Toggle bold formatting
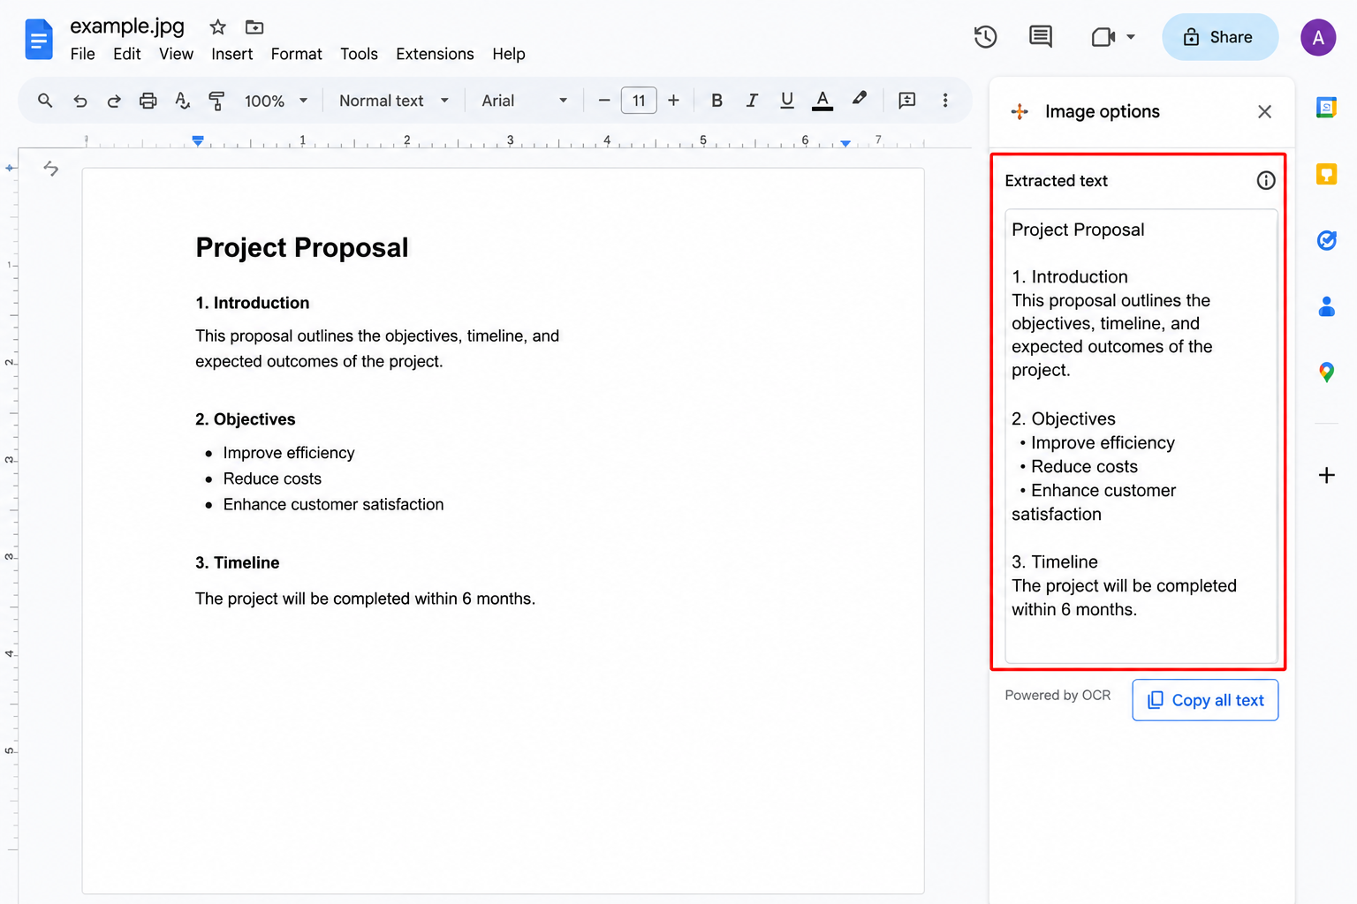 click(716, 101)
